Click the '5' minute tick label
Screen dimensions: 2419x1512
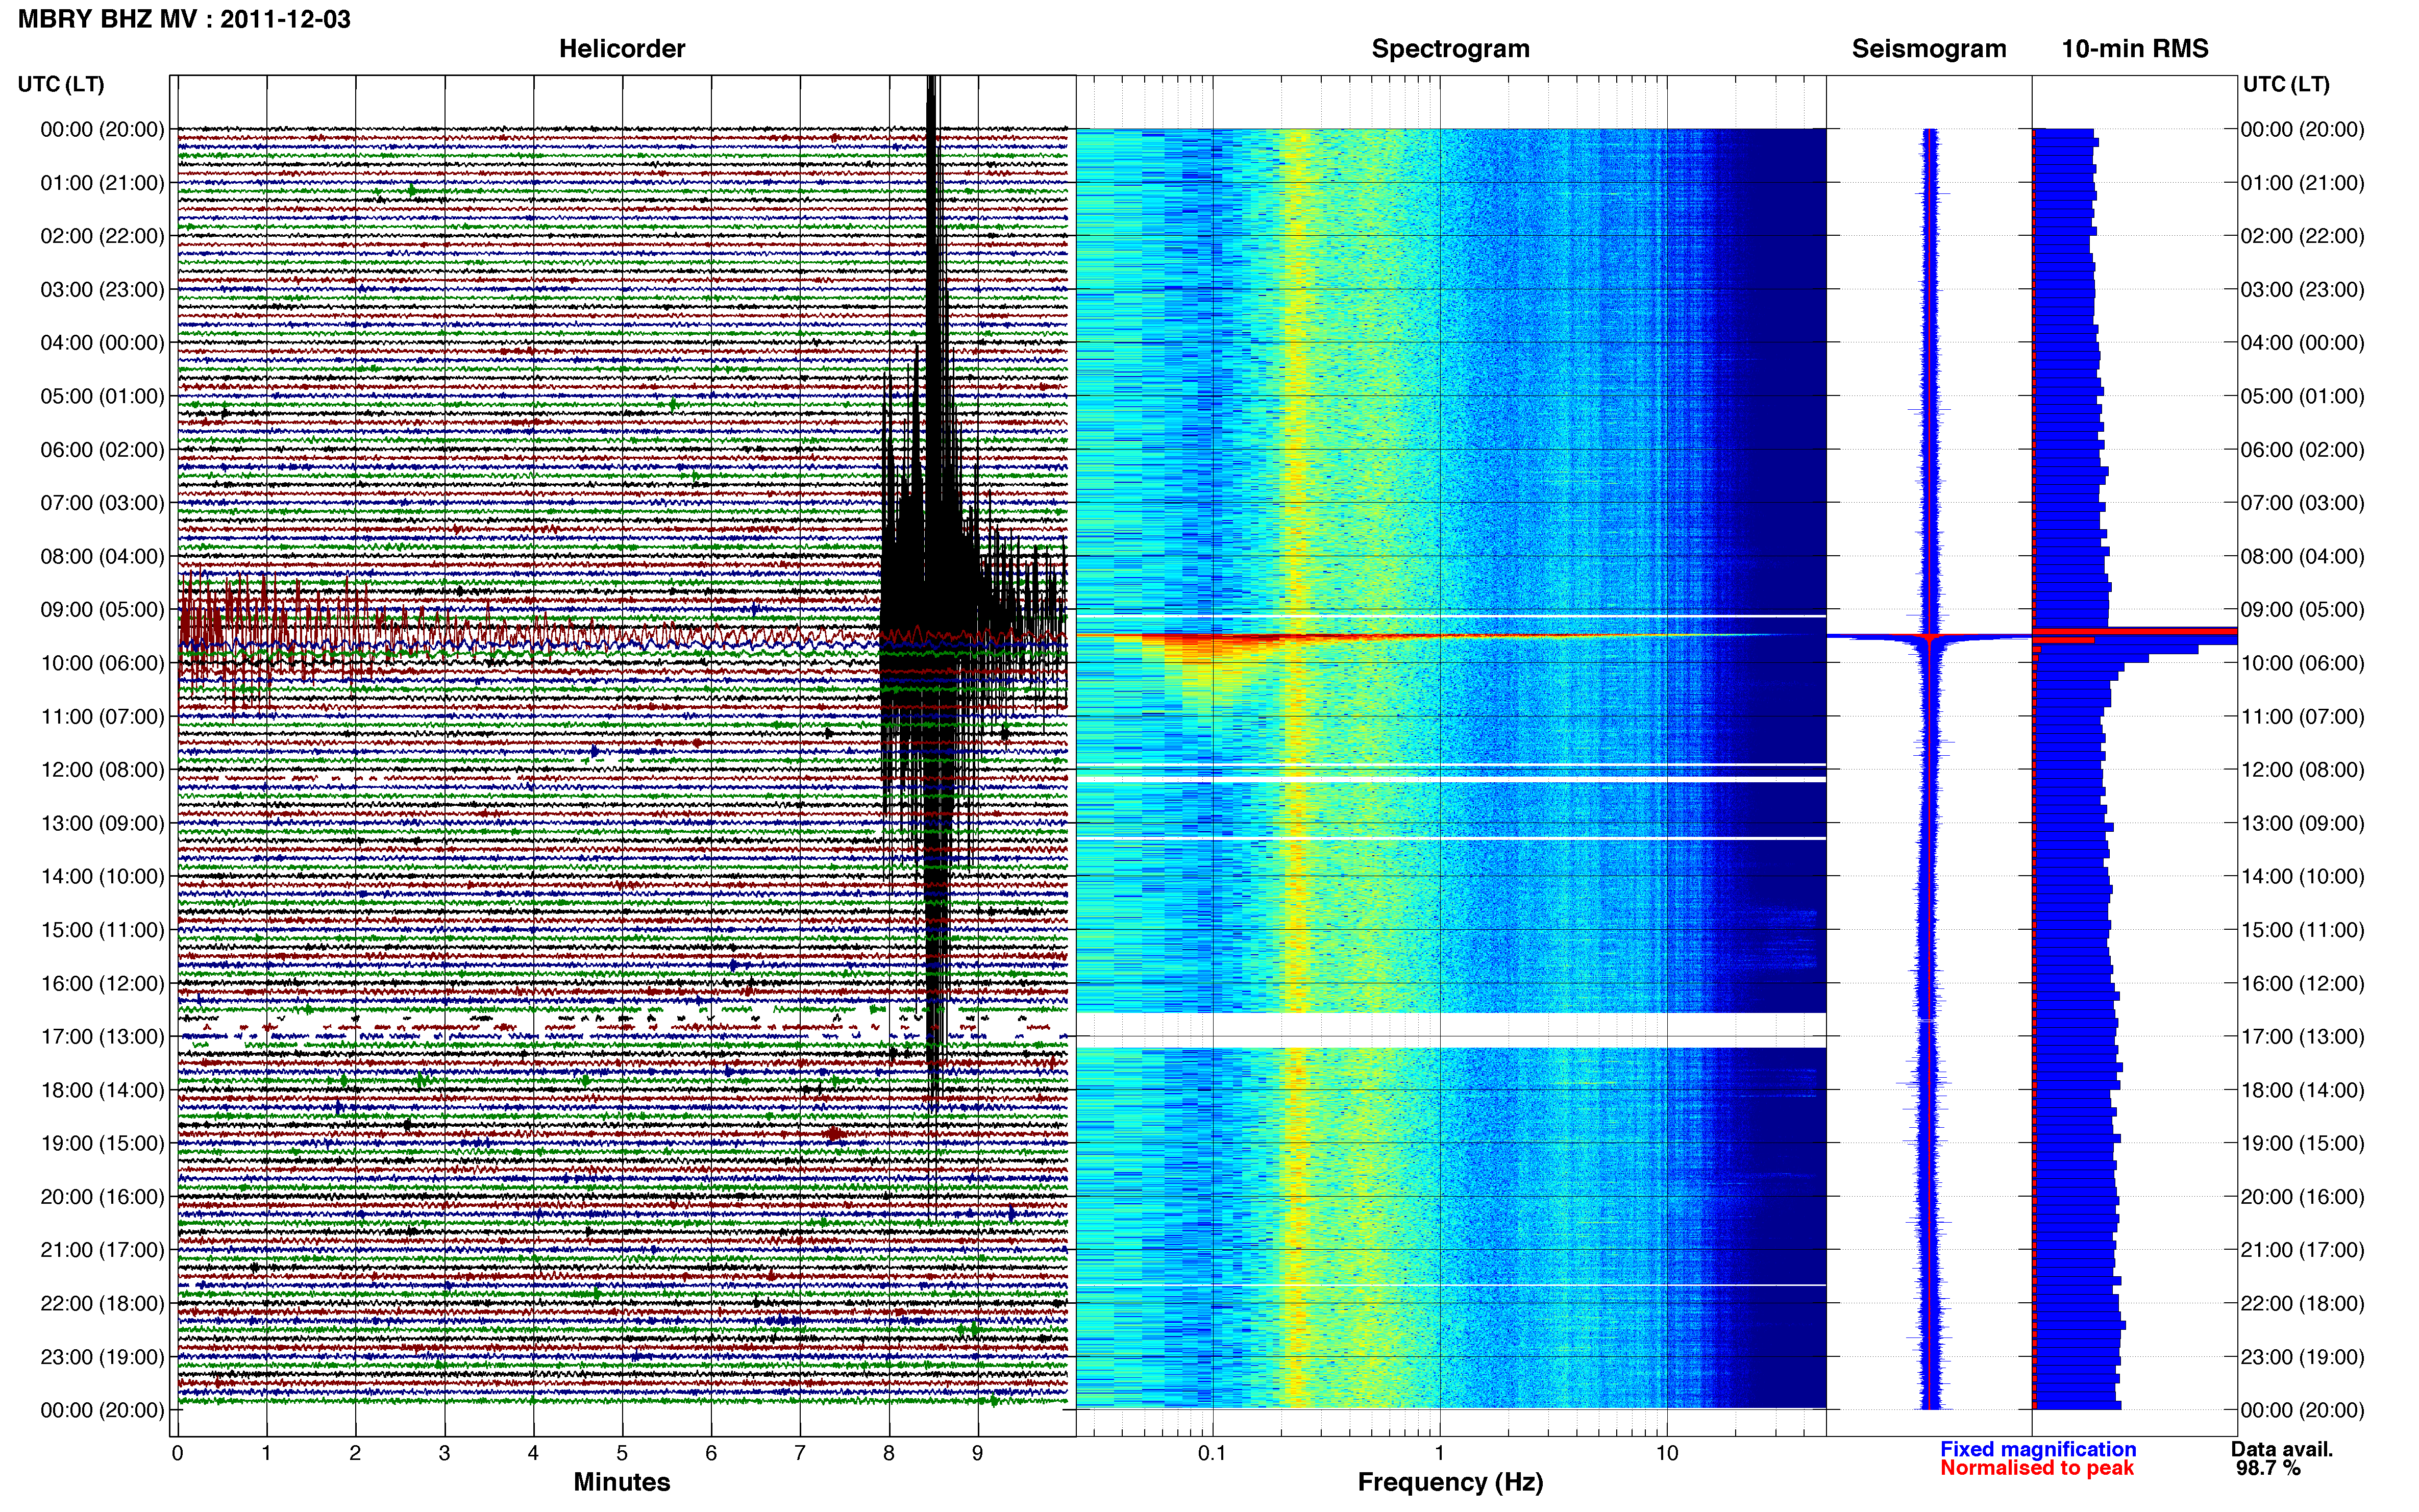(x=622, y=1454)
